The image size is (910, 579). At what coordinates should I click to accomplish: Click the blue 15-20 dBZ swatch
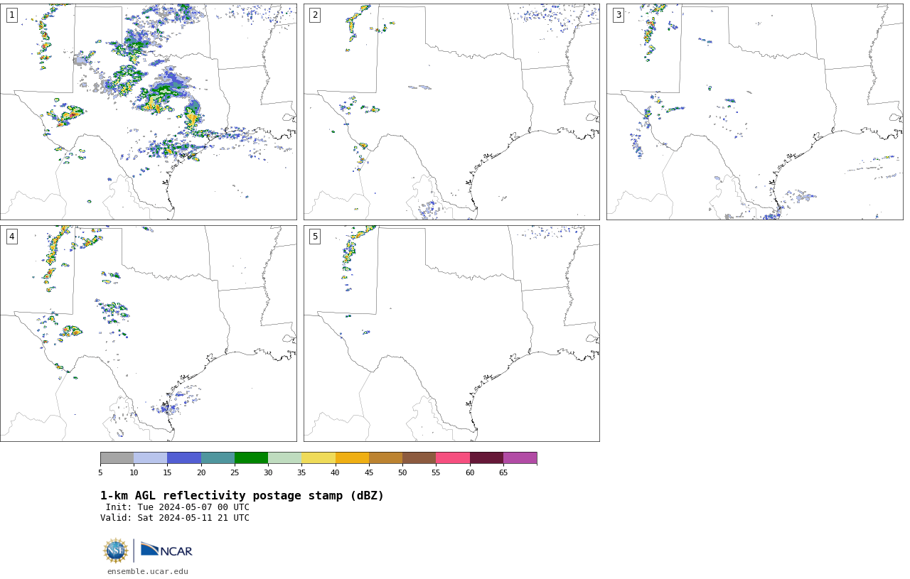coord(184,458)
